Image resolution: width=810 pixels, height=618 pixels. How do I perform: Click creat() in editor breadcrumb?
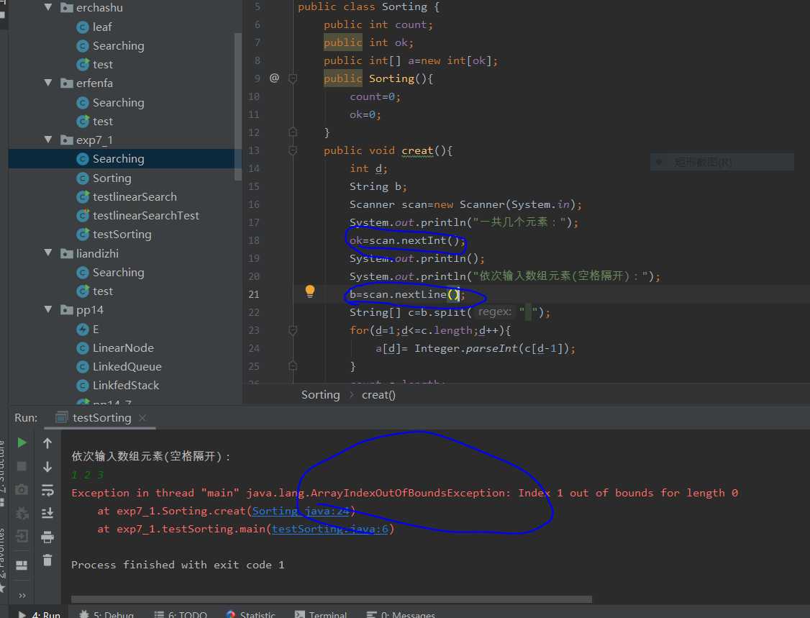pyautogui.click(x=378, y=395)
